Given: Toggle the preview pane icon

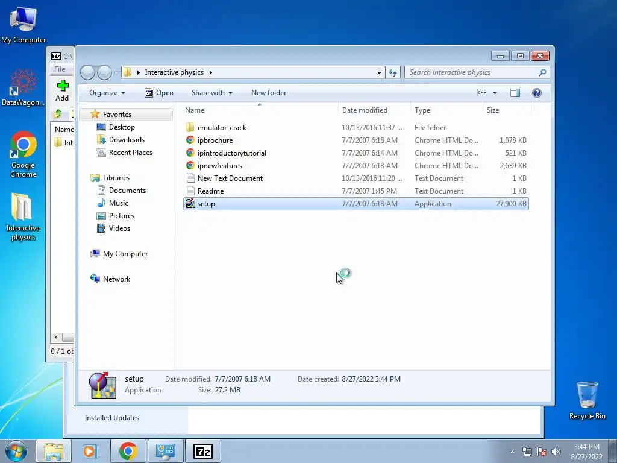Looking at the screenshot, I should [515, 92].
